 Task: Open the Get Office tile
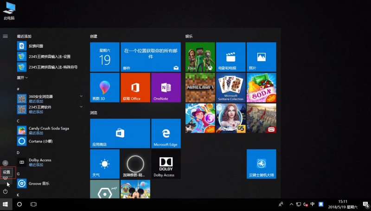(x=135, y=88)
